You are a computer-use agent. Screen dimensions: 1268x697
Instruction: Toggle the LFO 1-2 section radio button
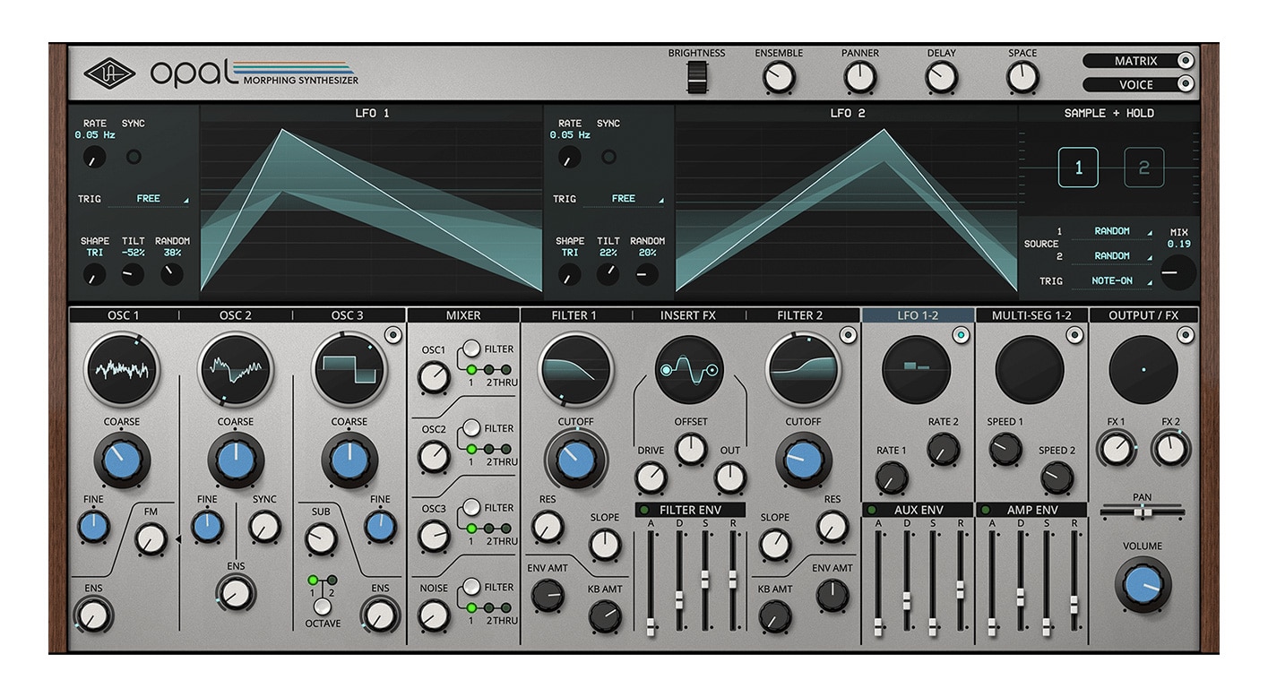tap(961, 335)
